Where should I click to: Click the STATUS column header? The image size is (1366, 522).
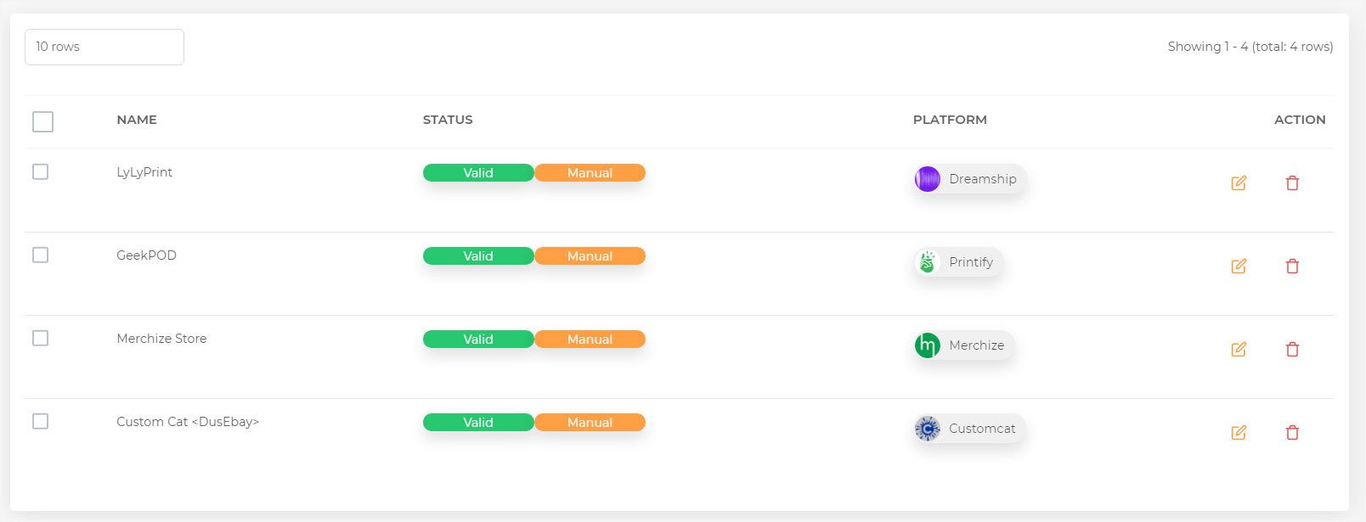[x=448, y=120]
